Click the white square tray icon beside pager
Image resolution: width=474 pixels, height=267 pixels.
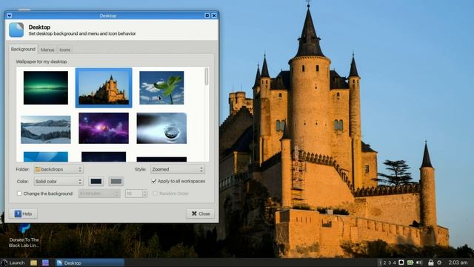click(401, 263)
